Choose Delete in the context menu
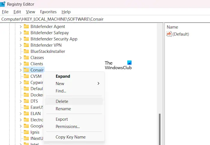The width and height of the screenshot is (210, 145). pyautogui.click(x=74, y=101)
